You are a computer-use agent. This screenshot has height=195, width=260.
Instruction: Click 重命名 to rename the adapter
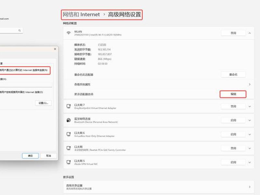[233, 75]
